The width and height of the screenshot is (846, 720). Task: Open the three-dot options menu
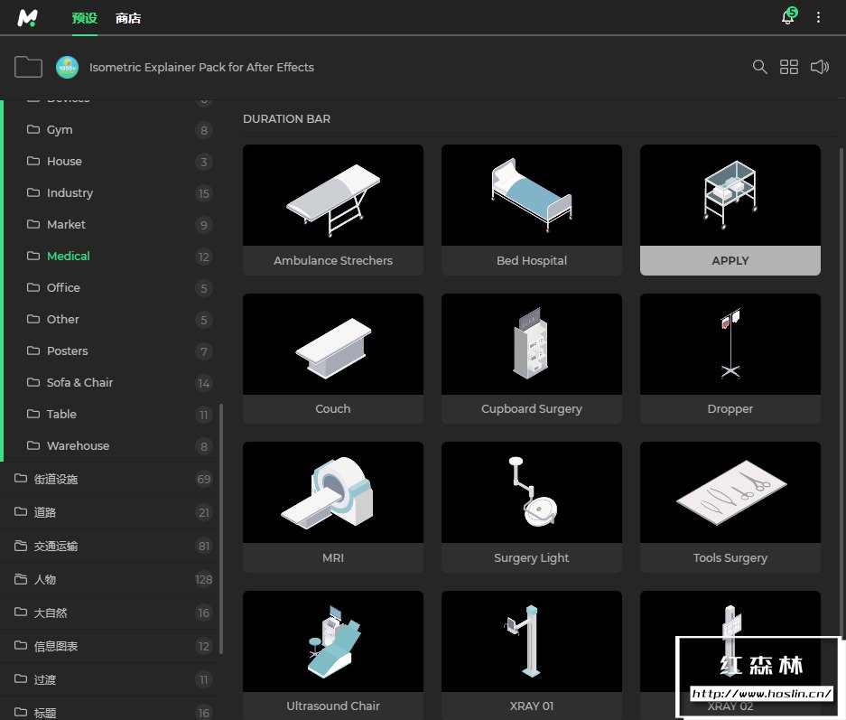(819, 17)
